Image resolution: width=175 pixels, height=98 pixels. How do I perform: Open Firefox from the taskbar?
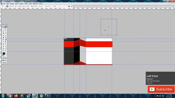[x=16, y=96]
